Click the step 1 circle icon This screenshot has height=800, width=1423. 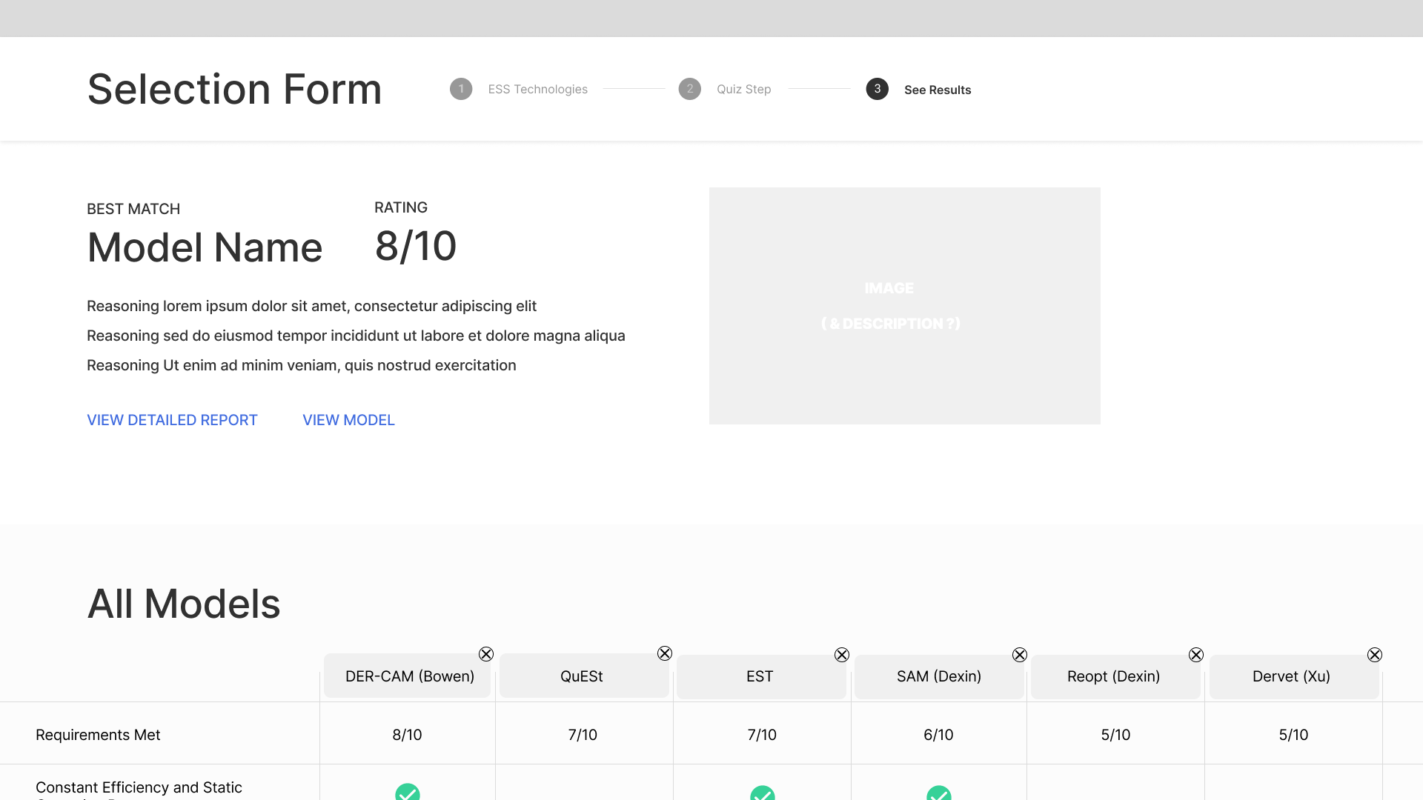pyautogui.click(x=461, y=89)
